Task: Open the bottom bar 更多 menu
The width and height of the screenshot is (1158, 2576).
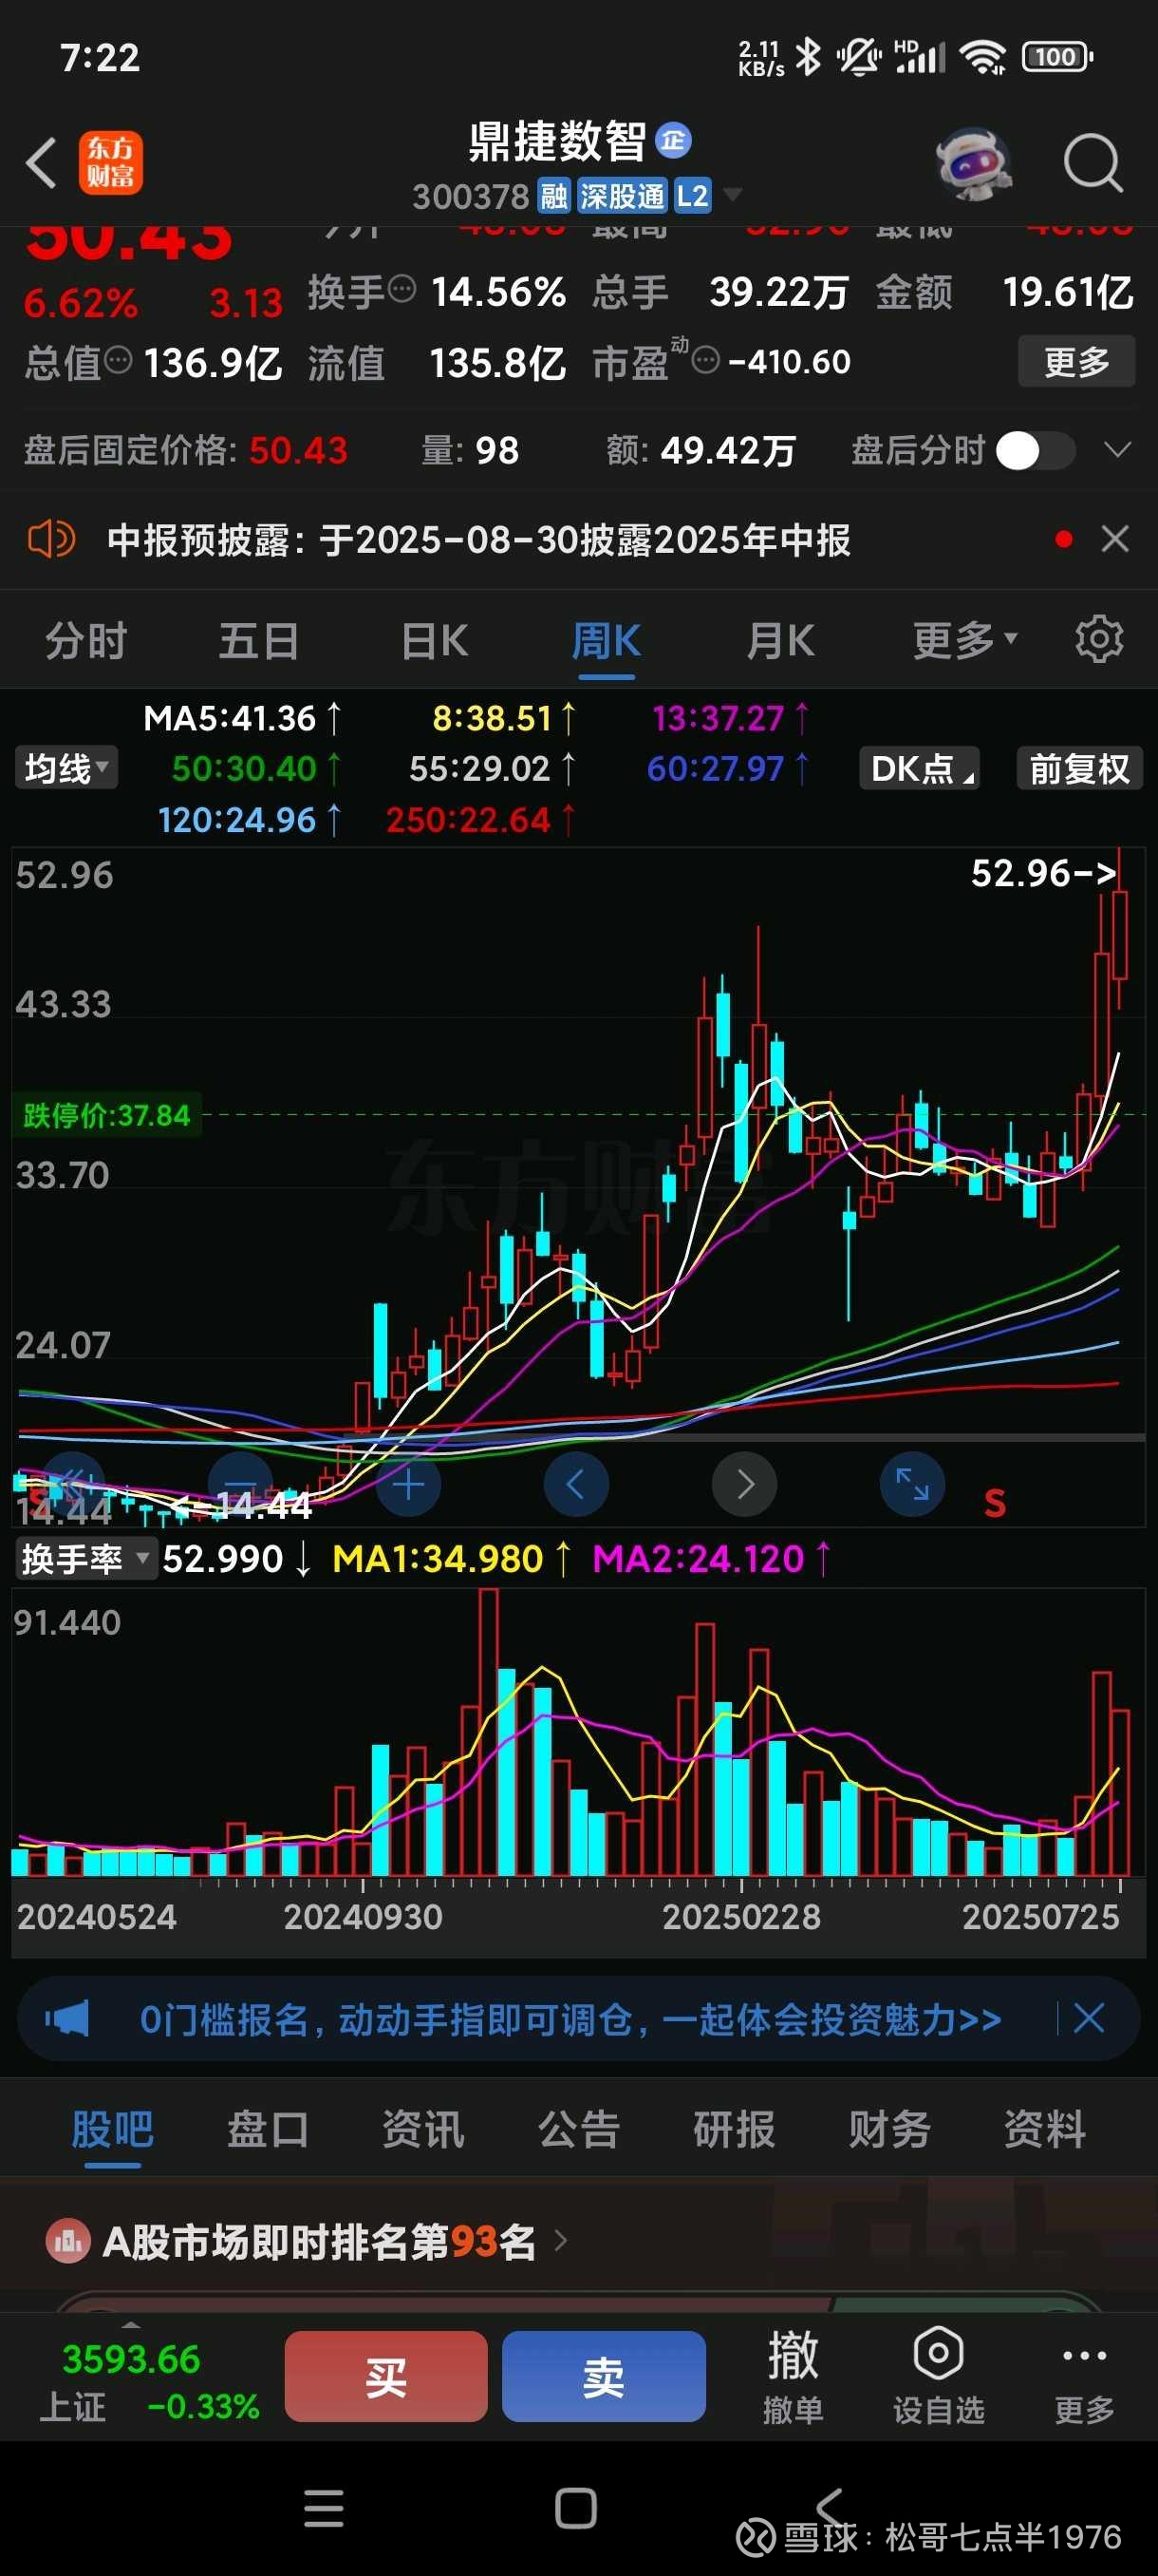Action: (1084, 2376)
